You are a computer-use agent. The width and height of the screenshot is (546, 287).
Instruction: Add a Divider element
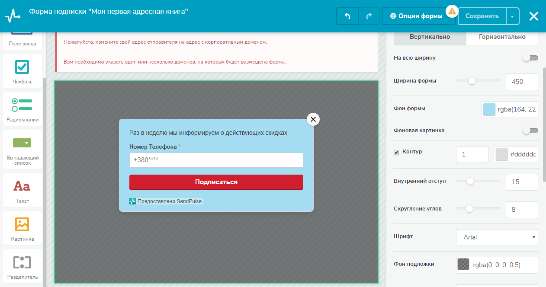tap(22, 266)
